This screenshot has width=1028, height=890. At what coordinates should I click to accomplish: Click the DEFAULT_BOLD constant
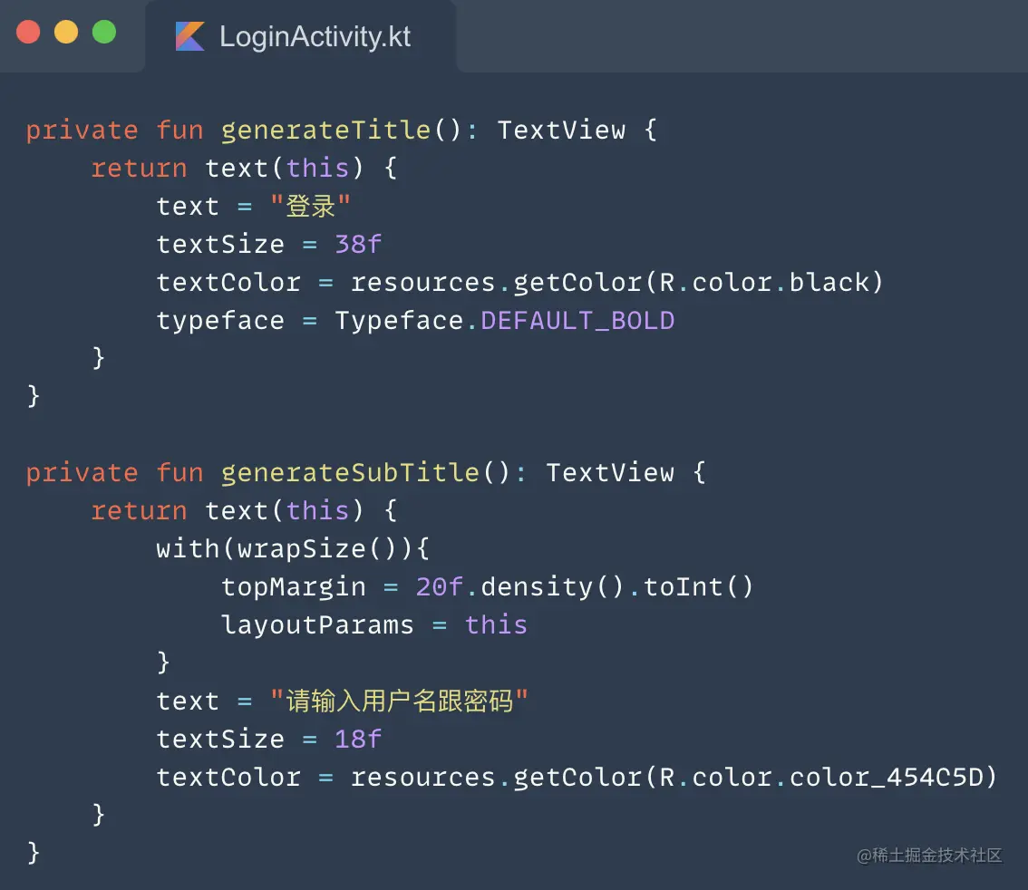tap(577, 321)
